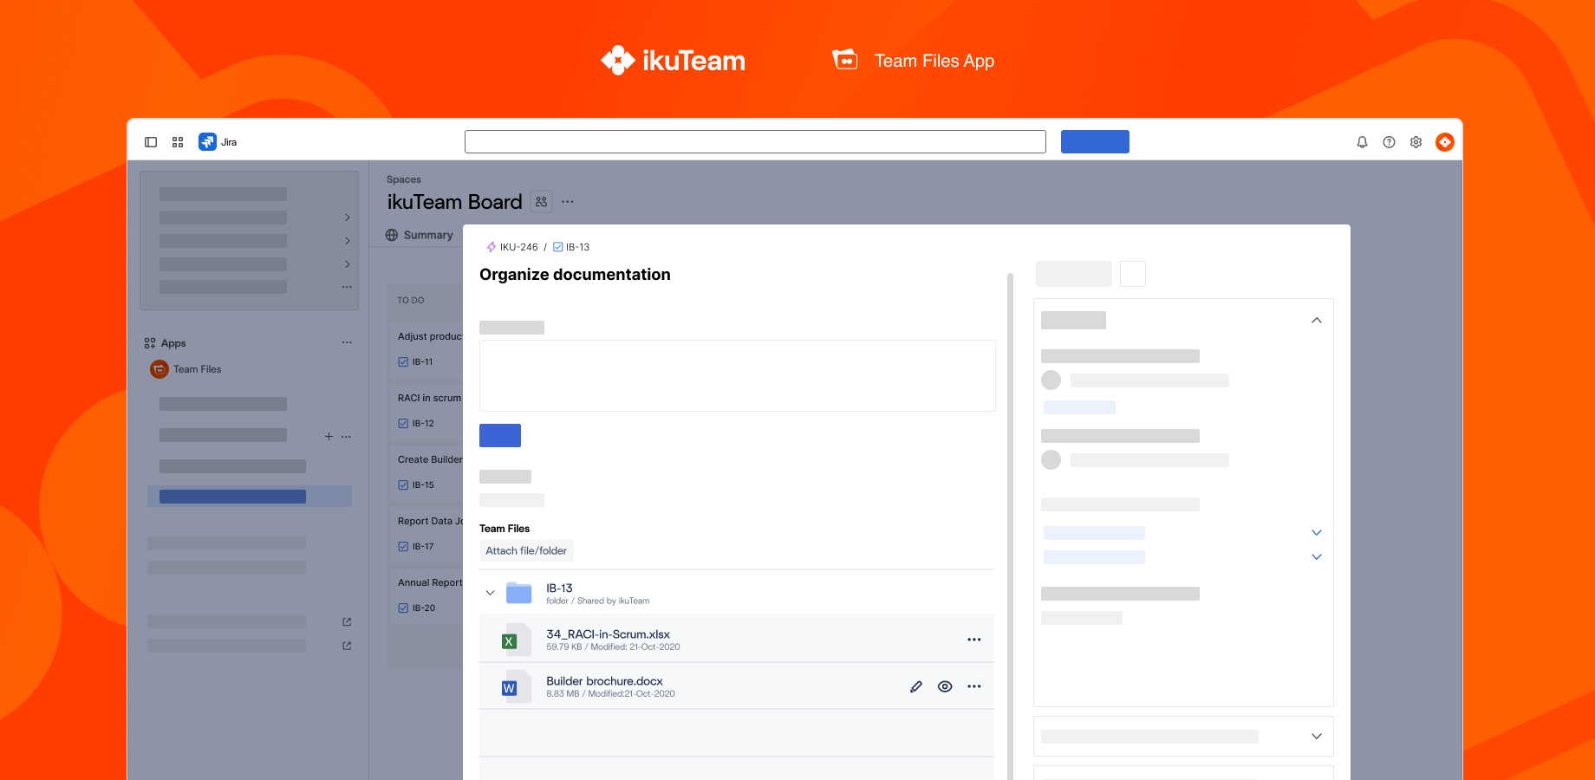Open the three-dot menu for 34_RACI-in-Scrum.xlsx
The height and width of the screenshot is (780, 1595).
point(974,639)
